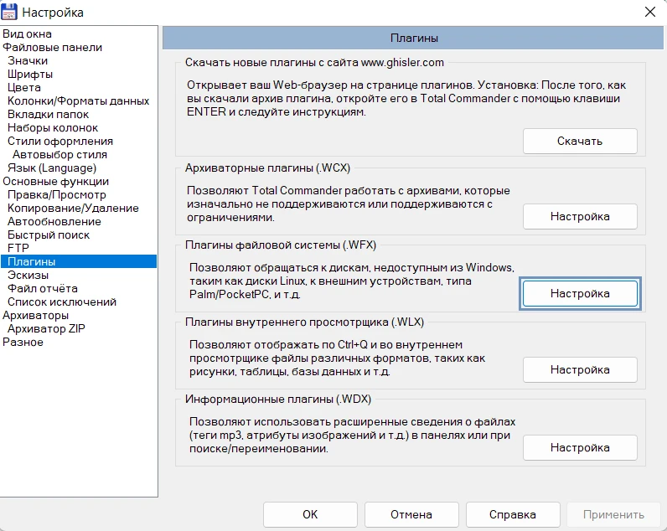Open Язык (Language) settings
The width and height of the screenshot is (667, 531).
49,168
